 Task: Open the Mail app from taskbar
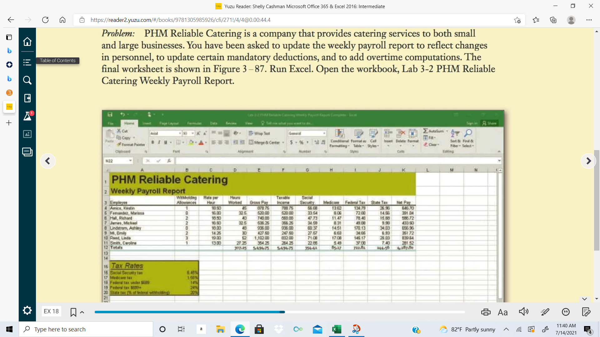[x=317, y=329]
